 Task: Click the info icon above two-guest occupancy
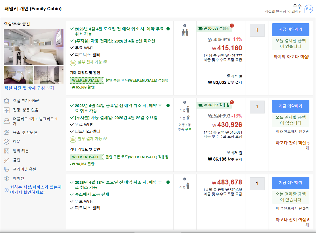[185, 25]
